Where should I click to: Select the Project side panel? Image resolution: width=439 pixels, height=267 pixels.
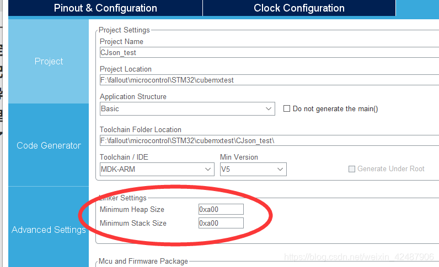click(x=49, y=61)
